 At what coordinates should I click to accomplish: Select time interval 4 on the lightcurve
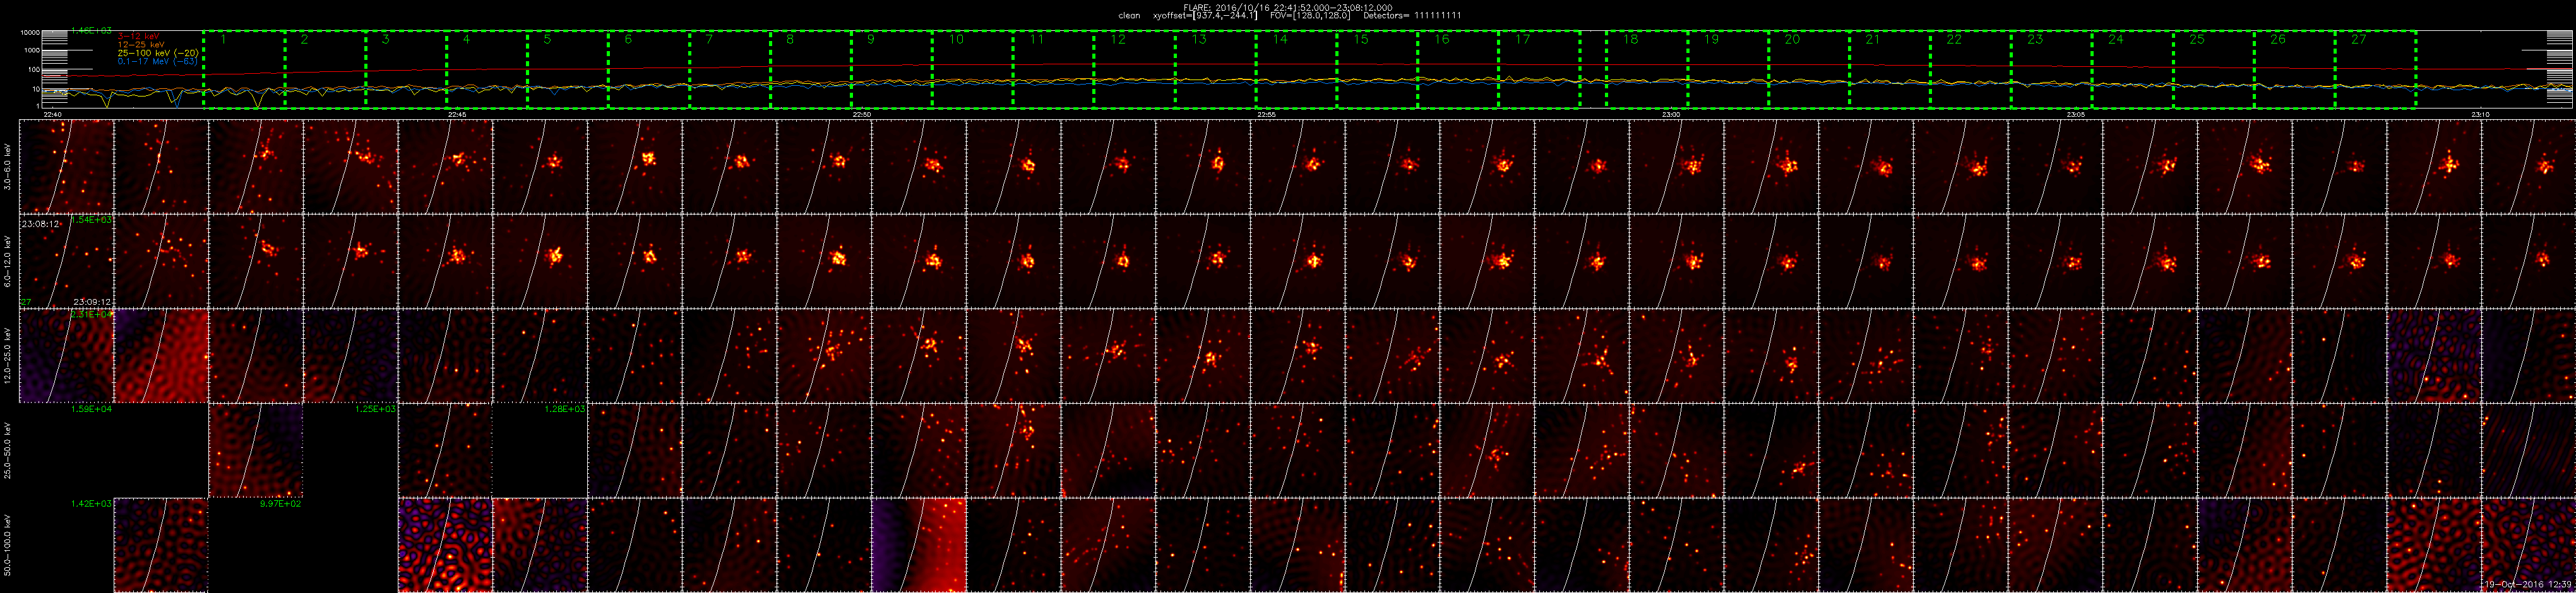(487, 69)
